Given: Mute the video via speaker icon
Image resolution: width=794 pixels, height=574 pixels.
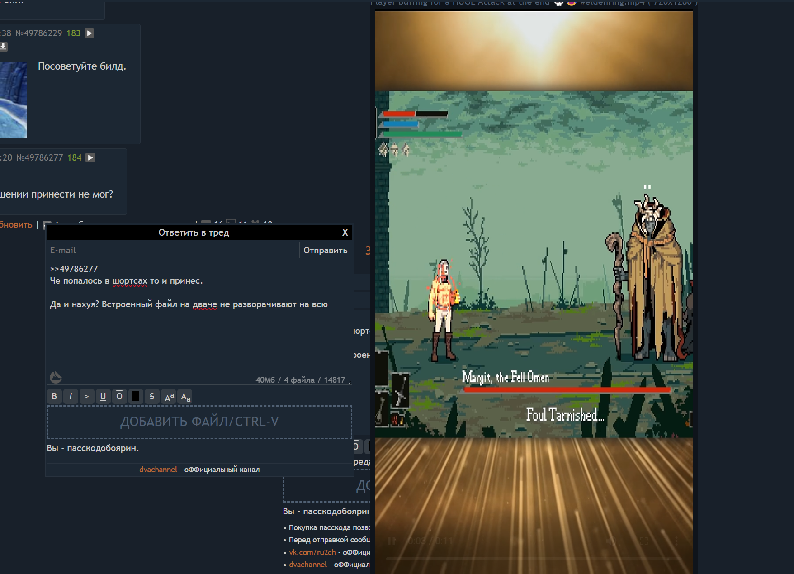Looking at the screenshot, I should [x=611, y=541].
